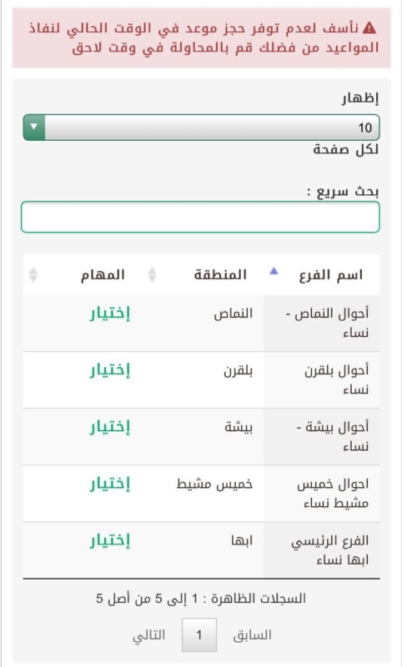Click the المهام column header text
The image size is (402, 667).
[103, 275]
